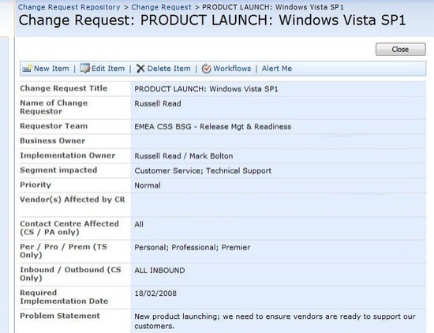The height and width of the screenshot is (333, 434).
Task: Click the Contact Centre Affected label
Action: pyautogui.click(x=69, y=228)
